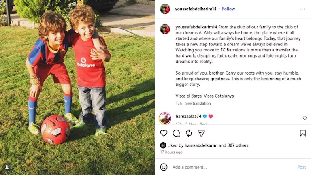Submit comment with Post button
Image resolution: width=311 pixels, height=175 pixels.
(x=301, y=167)
